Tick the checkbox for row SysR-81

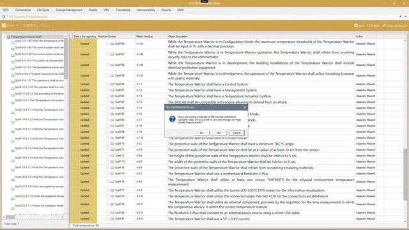(x=107, y=218)
